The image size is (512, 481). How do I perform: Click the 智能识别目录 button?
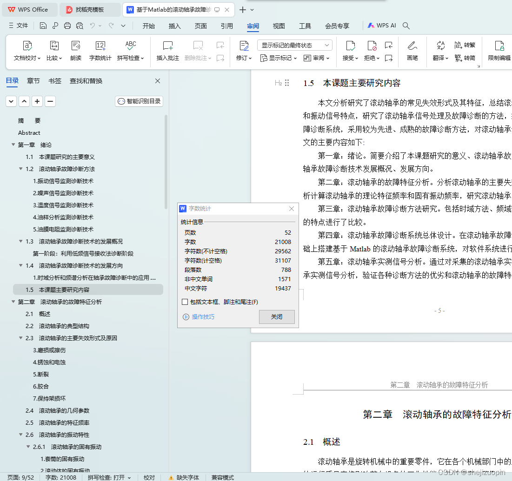coord(139,101)
